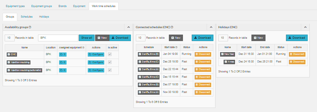Edit the New Year holiday
The width and height of the screenshot is (317, 112).
click(x=228, y=54)
